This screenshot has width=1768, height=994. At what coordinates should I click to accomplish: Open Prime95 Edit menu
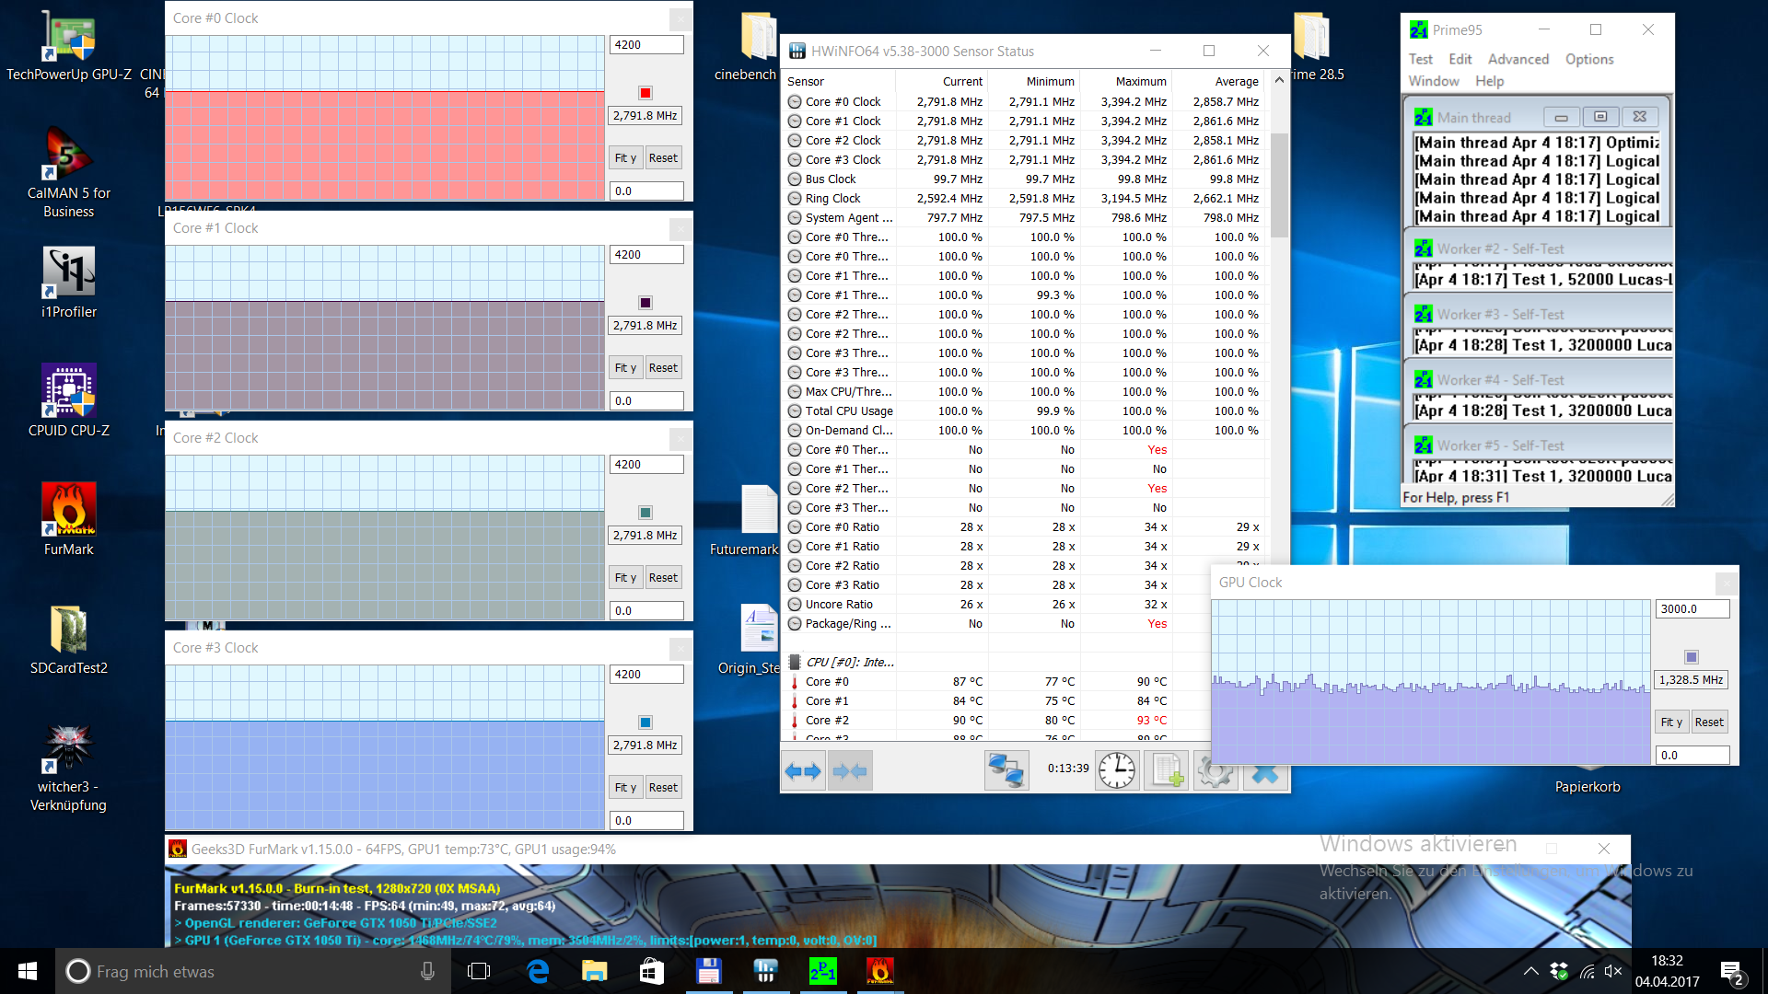(x=1460, y=59)
